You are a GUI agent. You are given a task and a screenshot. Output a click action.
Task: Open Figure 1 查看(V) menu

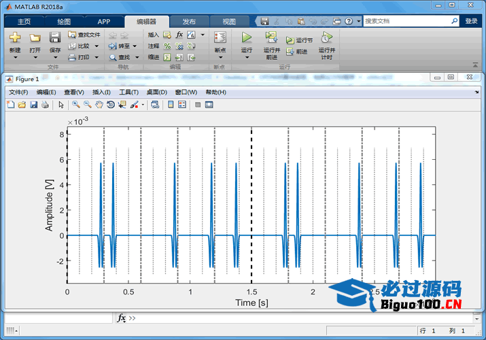tap(74, 92)
